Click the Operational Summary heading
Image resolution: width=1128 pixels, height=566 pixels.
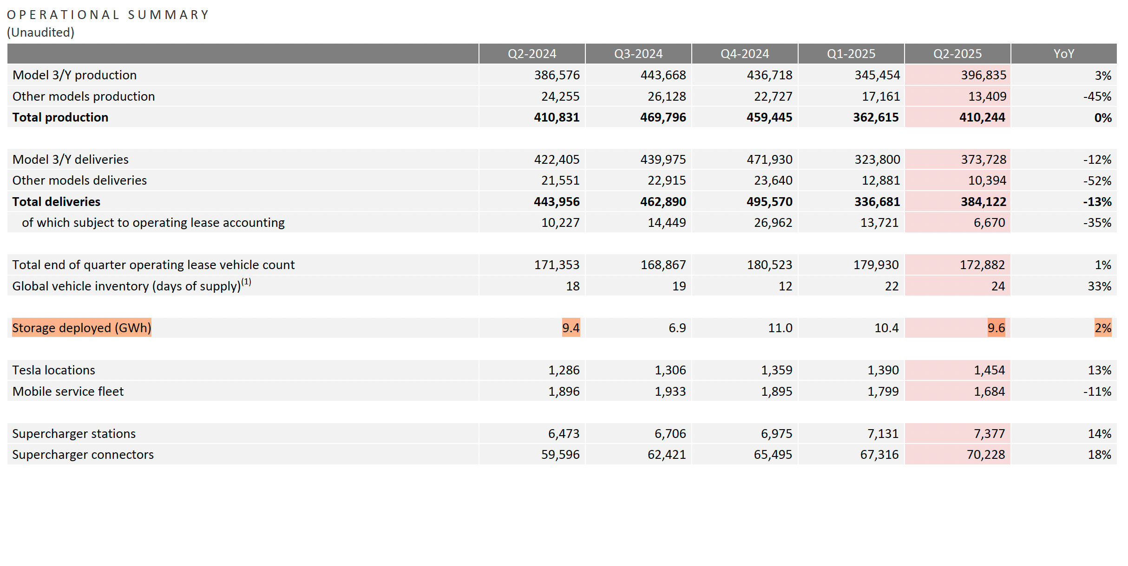point(108,15)
